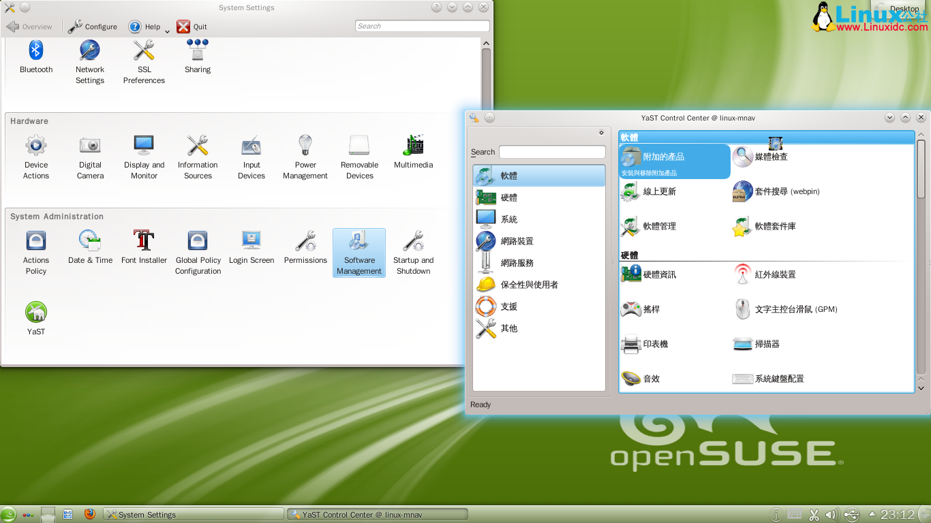Open Global Policy Configuration
This screenshot has height=523, width=931.
(198, 253)
